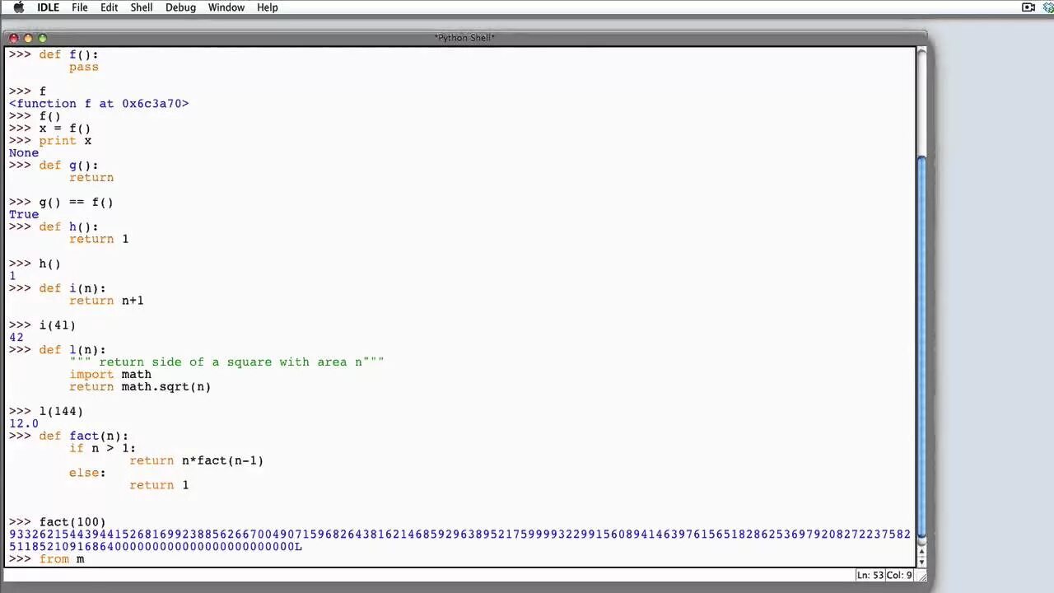The height and width of the screenshot is (593, 1054).
Task: Click the 'def g():' line
Action: (54, 166)
